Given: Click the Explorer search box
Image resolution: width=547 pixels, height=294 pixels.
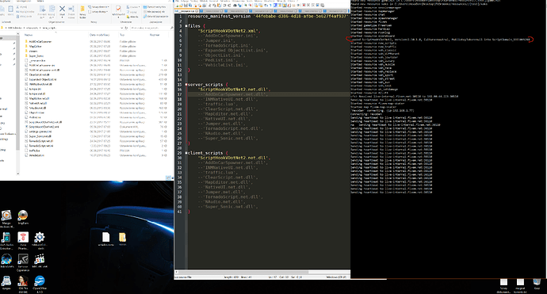Looking at the screenshot, I should [151, 28].
